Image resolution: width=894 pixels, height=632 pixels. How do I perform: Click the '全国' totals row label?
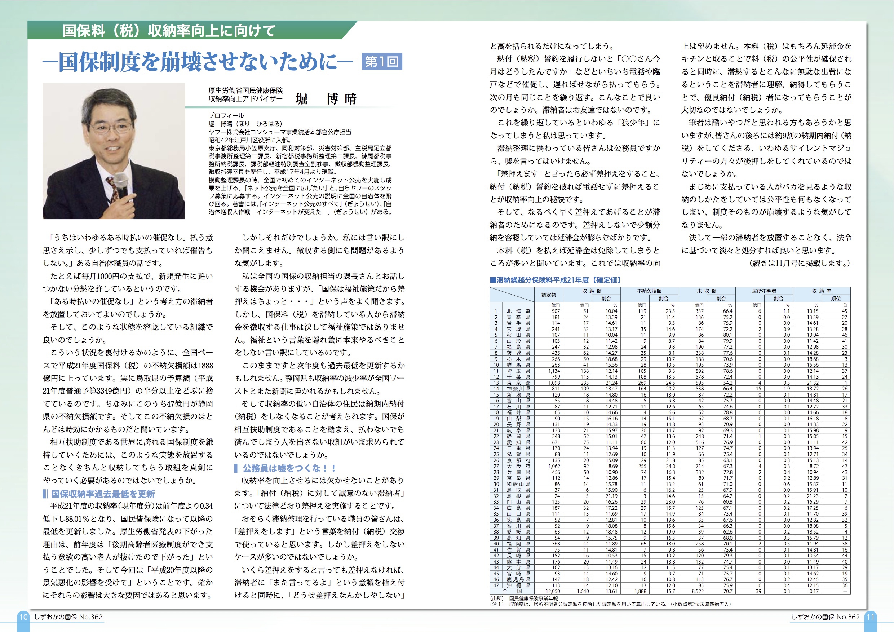point(512,591)
